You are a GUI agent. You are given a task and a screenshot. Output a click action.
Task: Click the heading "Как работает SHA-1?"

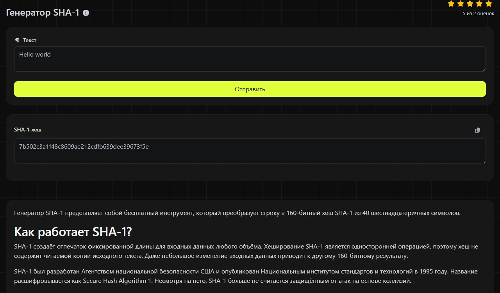[x=73, y=232]
